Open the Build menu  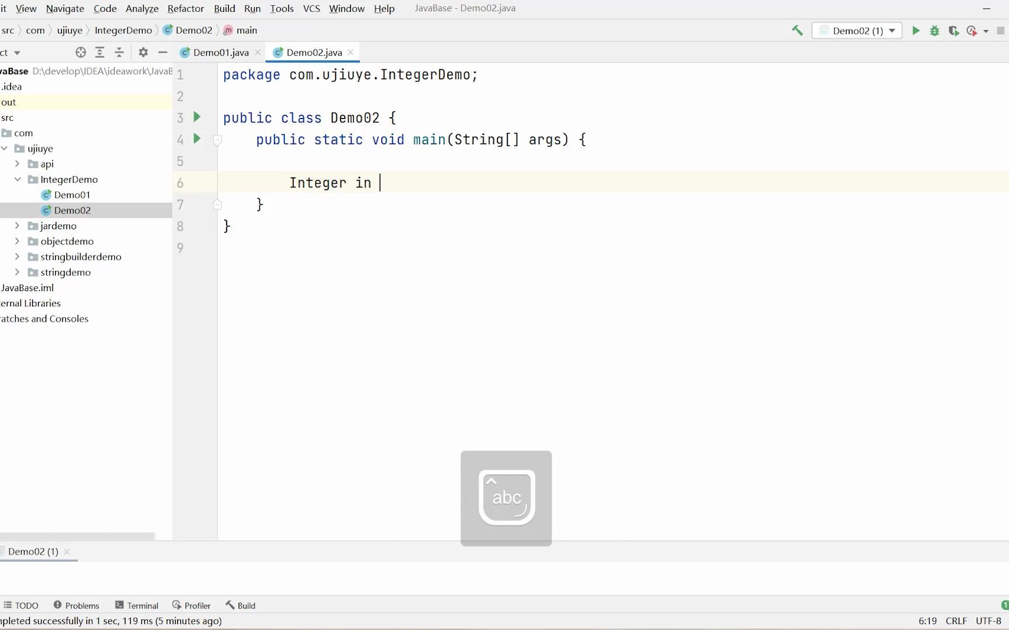point(224,8)
